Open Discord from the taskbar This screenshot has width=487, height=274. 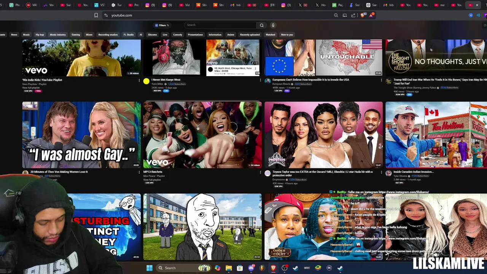pos(251,268)
